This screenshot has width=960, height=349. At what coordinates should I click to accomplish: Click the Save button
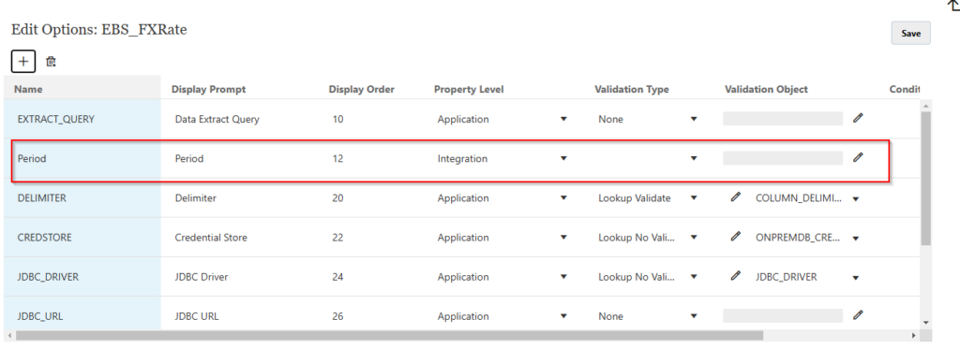click(910, 34)
